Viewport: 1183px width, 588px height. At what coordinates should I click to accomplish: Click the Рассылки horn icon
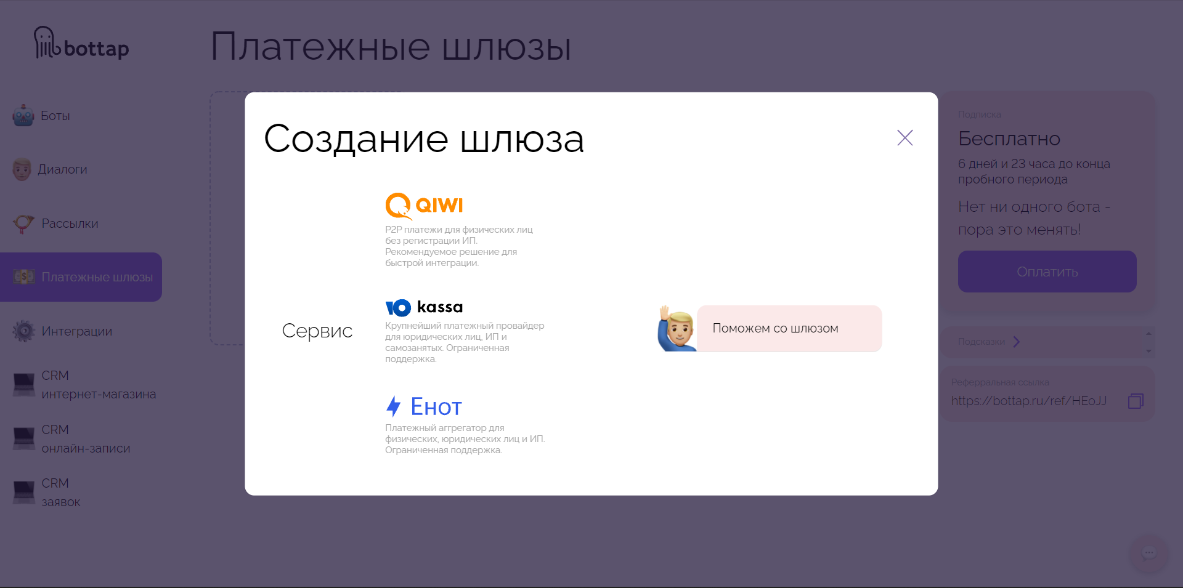23,224
